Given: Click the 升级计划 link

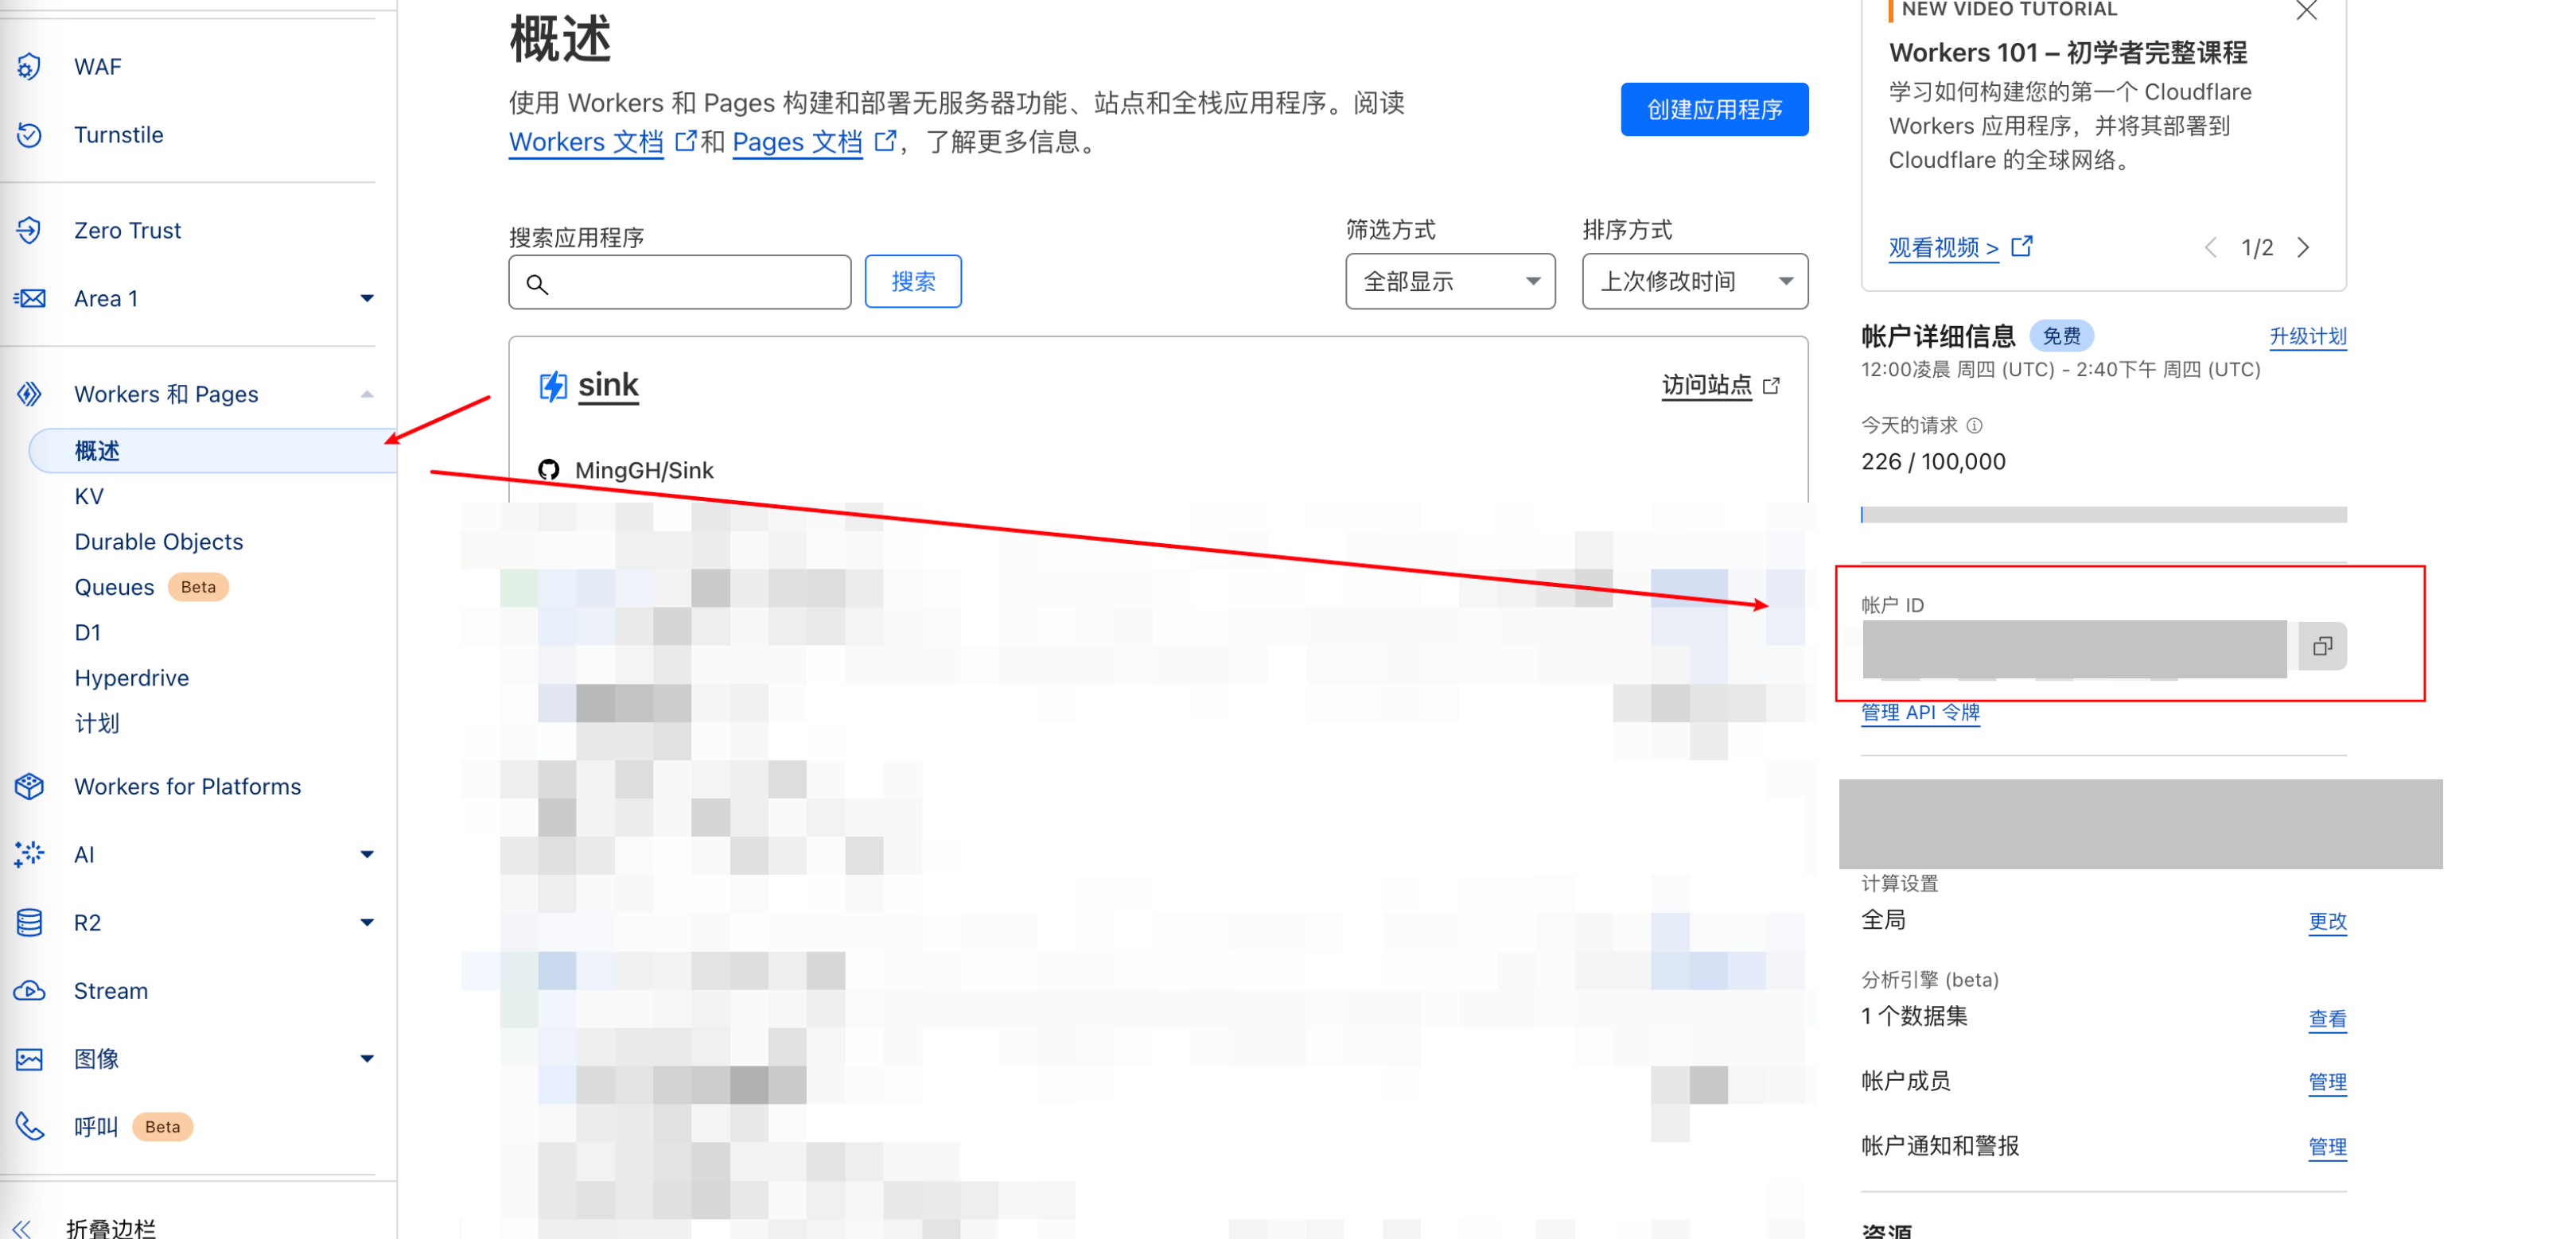Looking at the screenshot, I should tap(2308, 336).
